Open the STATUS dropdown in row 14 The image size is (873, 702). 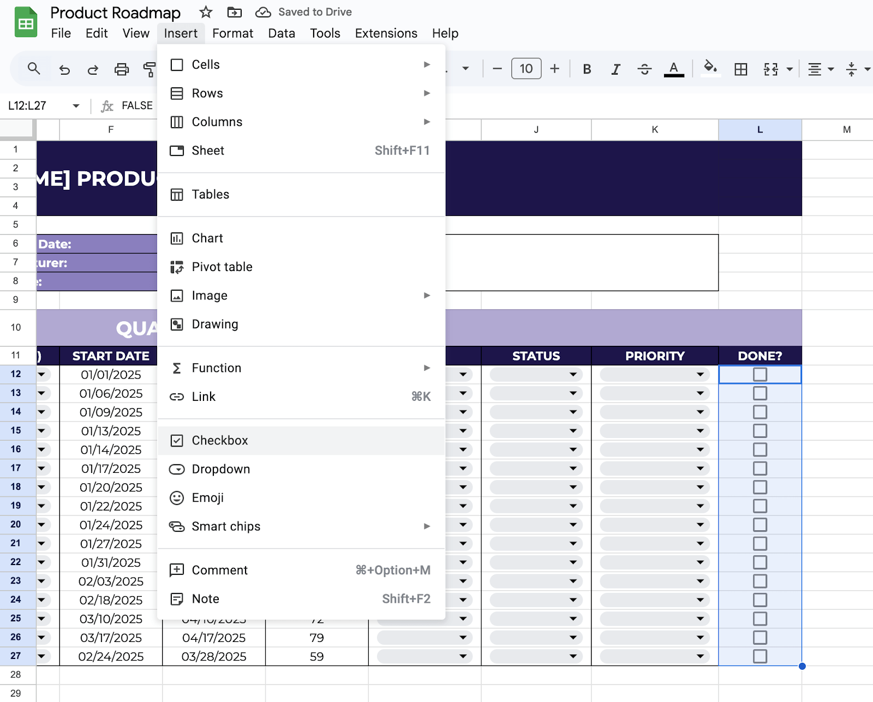[573, 412]
